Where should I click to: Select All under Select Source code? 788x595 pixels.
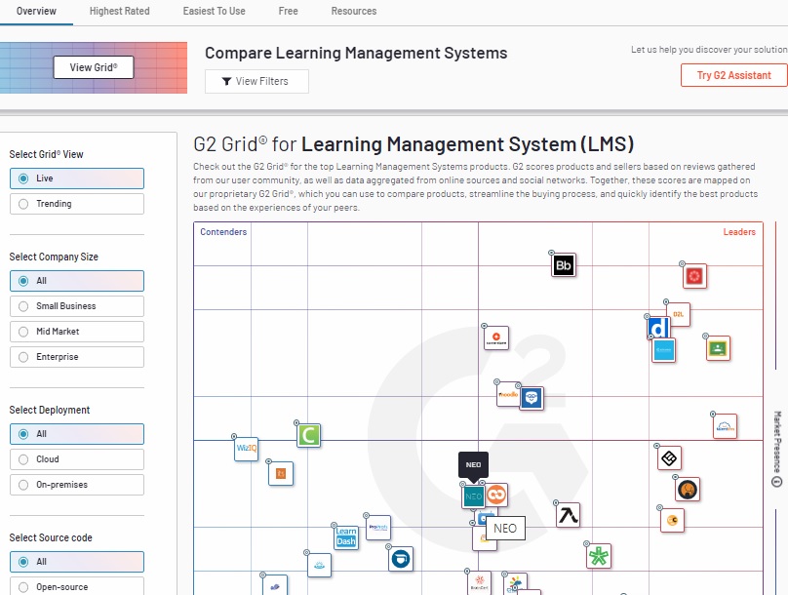click(77, 562)
